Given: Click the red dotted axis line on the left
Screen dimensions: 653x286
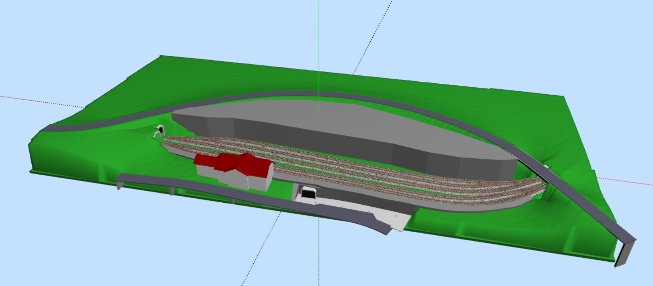Looking at the screenshot, I should pyautogui.click(x=40, y=101).
